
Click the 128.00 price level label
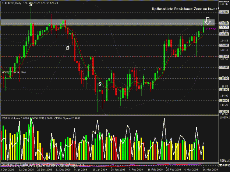[224, 23]
